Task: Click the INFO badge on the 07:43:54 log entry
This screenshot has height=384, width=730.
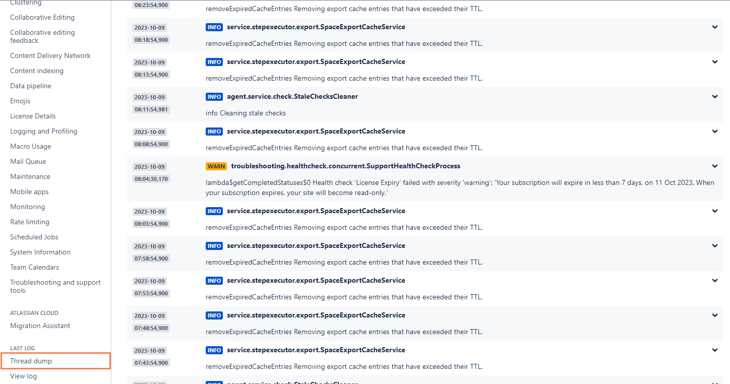Action: pyautogui.click(x=214, y=350)
